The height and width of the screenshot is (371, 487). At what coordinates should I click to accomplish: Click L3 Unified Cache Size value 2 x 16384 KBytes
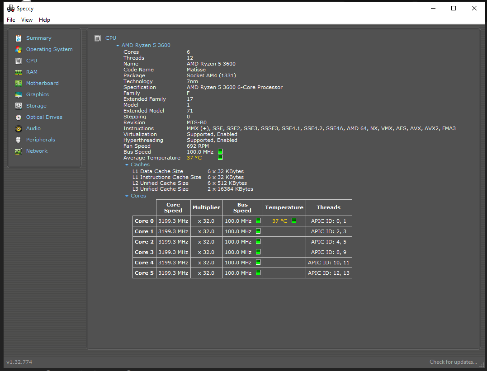click(230, 189)
